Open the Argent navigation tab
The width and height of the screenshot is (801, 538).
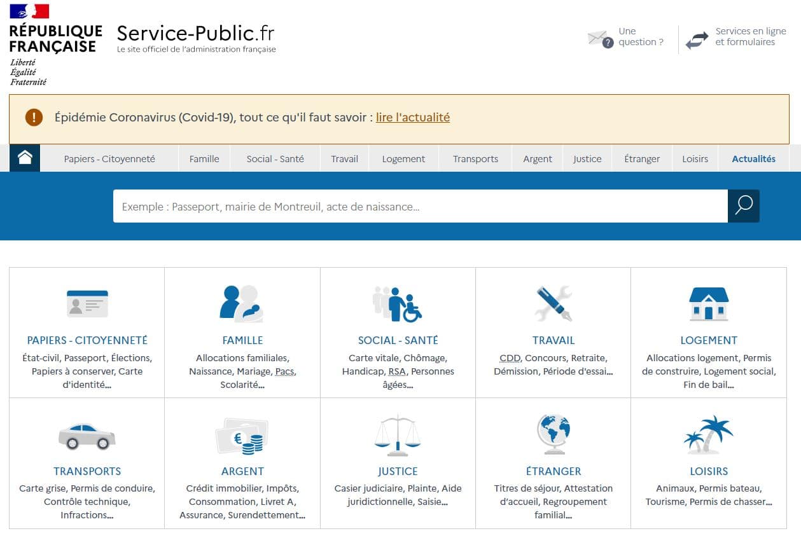click(x=538, y=159)
